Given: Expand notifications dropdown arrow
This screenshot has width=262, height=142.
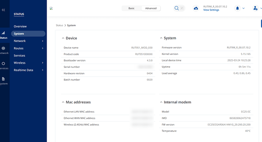Looking at the screenshot, I should (243, 8).
